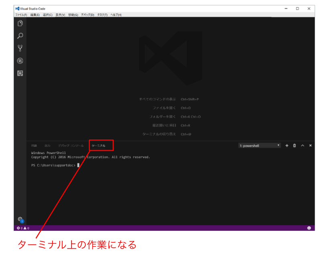Click the 'Windows PowerShell' text in terminal
Screen dimensions: 320x261
coord(48,153)
